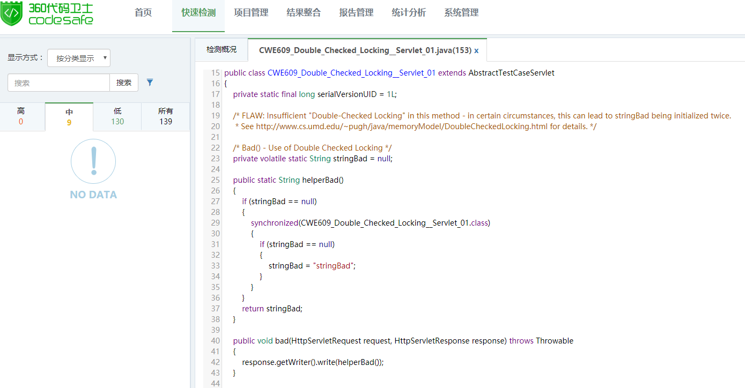745x388 pixels.
Task: Switch to the 检测概况 tab
Action: click(222, 50)
